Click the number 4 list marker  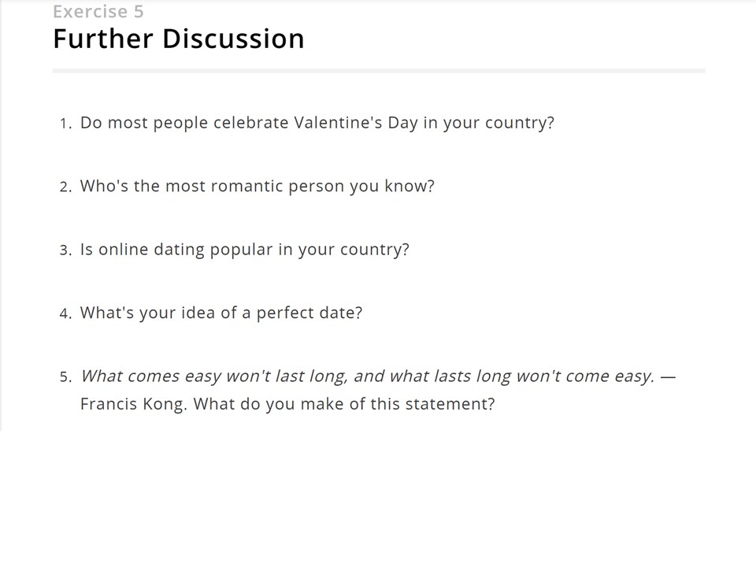pyautogui.click(x=66, y=314)
